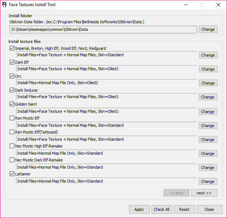The width and height of the screenshot is (227, 218).
Task: Click the install folder path field
Action: [x=103, y=29]
